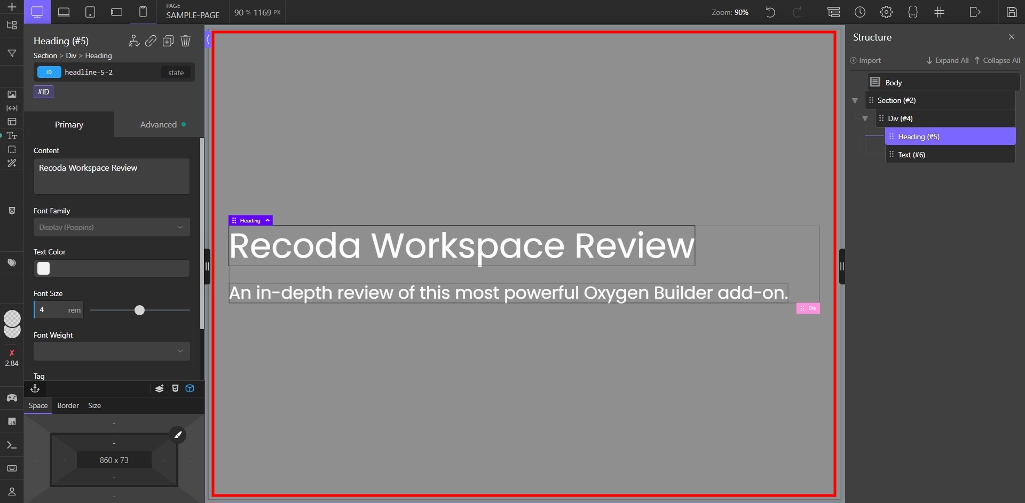The width and height of the screenshot is (1025, 503).
Task: Open the code editor braces icon
Action: coord(913,12)
